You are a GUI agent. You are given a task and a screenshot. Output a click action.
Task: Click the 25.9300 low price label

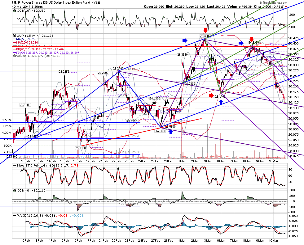(81, 148)
